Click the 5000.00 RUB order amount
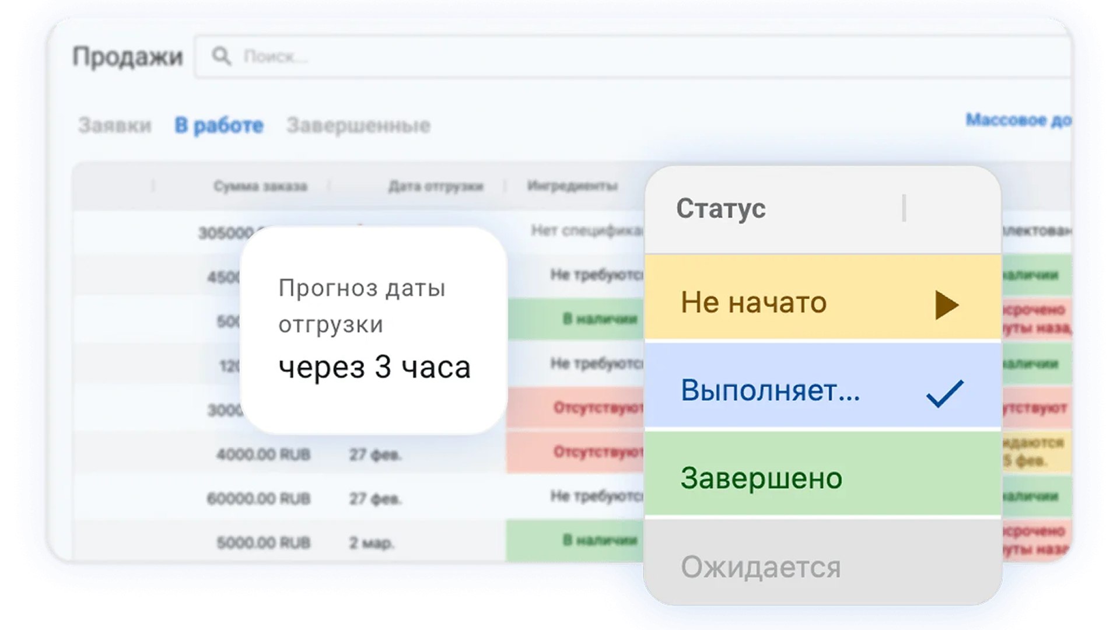The height and width of the screenshot is (630, 1120). [x=263, y=543]
